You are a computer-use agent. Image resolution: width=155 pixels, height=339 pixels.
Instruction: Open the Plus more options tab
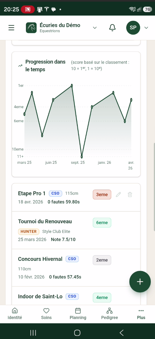[141, 314]
